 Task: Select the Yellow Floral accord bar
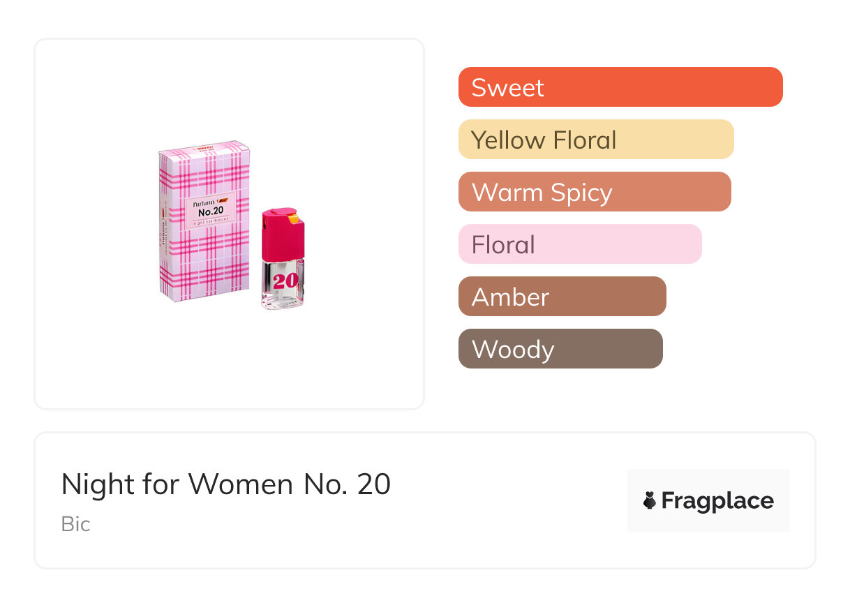595,140
